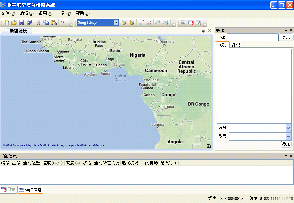Viewport: 294px width, 203px height.
Task: Click Cameroon label on the map
Action: [156, 71]
